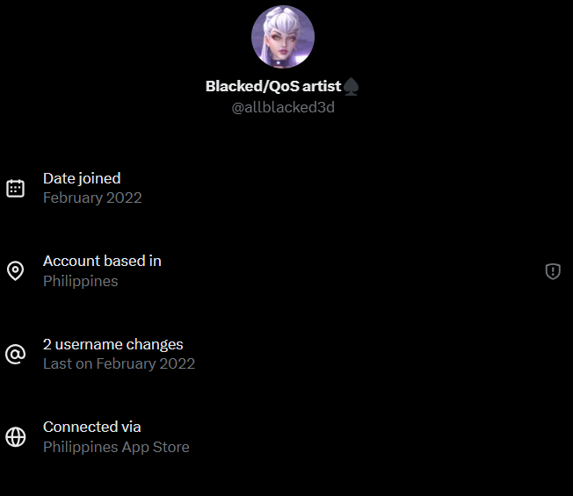Select the username changes row
Screen dimensions: 573x496
(286, 354)
